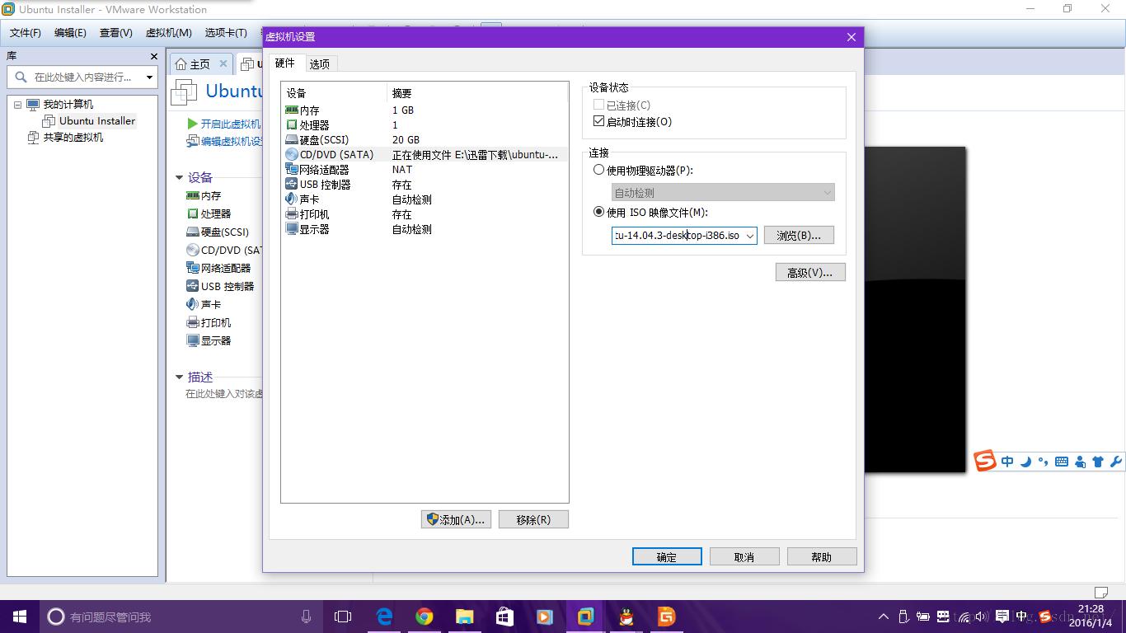This screenshot has height=633, width=1126.
Task: Open Microsoft Edge from taskbar
Action: (x=384, y=617)
